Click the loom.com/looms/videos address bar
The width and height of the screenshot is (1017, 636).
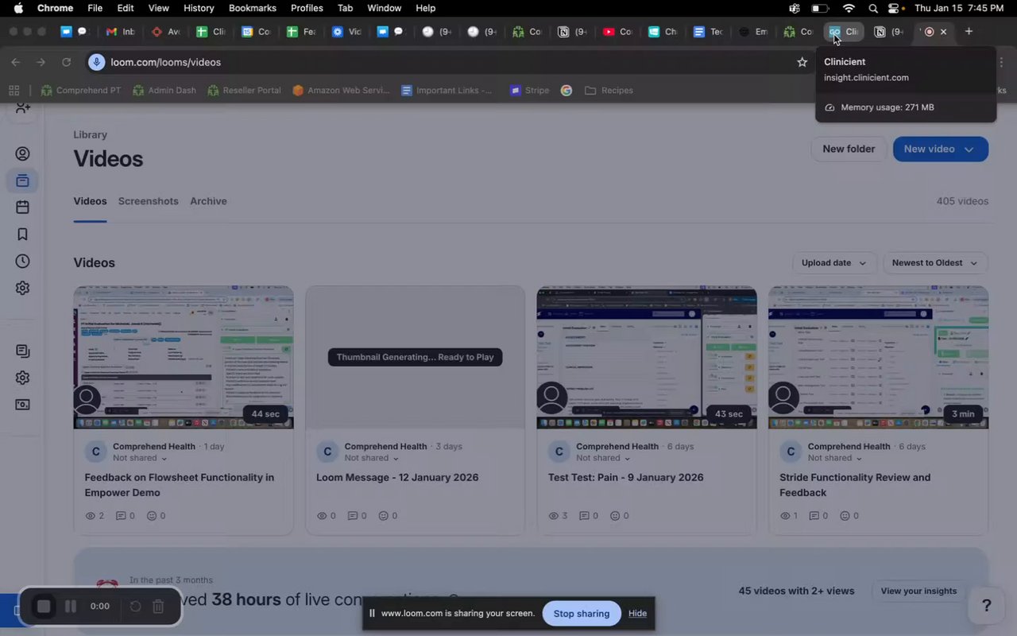445,62
